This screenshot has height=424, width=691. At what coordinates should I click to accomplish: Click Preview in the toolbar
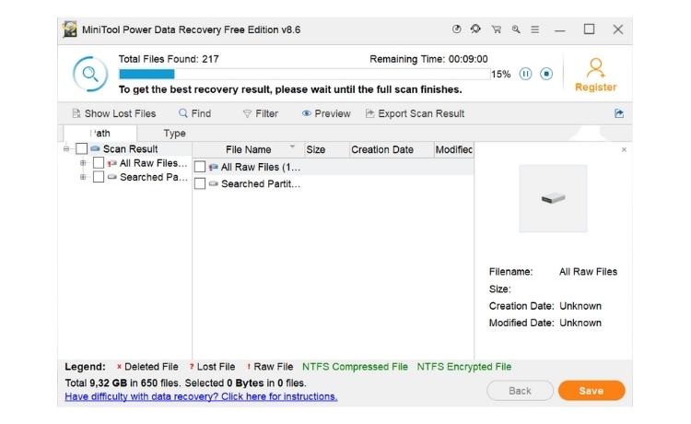pos(326,113)
